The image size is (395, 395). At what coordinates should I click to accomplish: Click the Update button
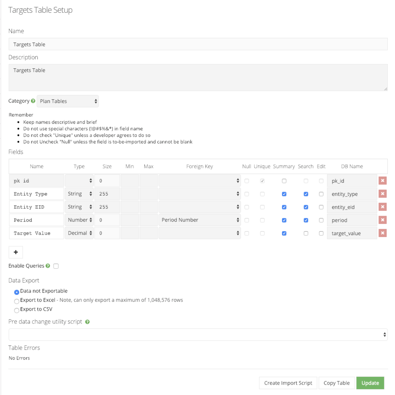[370, 383]
